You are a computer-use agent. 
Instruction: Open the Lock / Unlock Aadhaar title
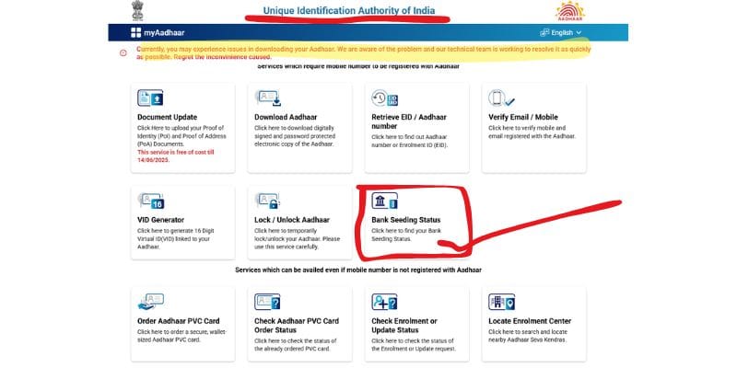tap(292, 220)
